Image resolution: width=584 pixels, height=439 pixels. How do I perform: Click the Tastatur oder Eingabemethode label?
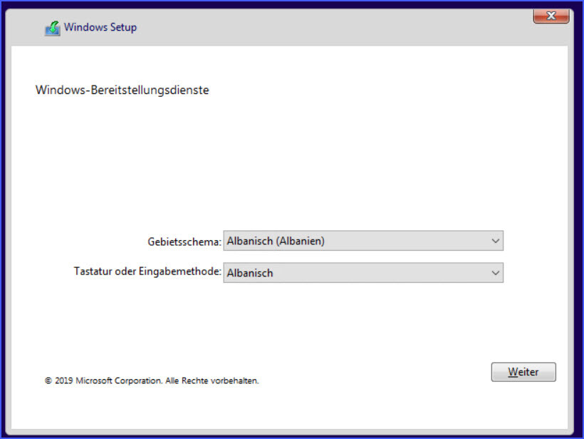point(147,272)
